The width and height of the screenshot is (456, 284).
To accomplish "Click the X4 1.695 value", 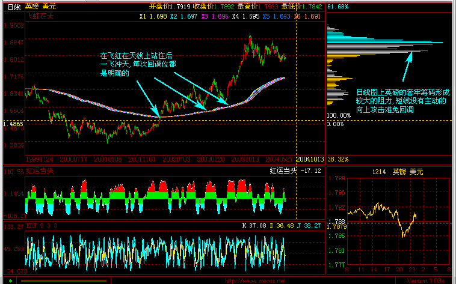I will pyautogui.click(x=245, y=17).
